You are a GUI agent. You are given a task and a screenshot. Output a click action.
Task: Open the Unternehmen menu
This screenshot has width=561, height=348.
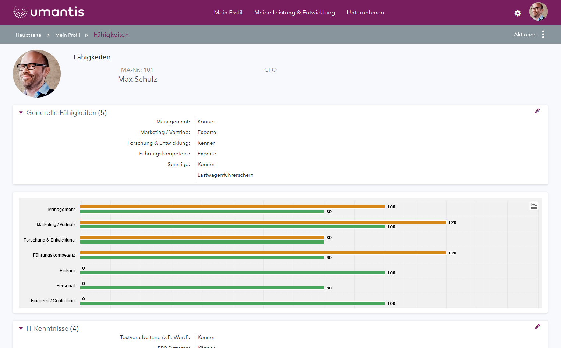pos(365,13)
